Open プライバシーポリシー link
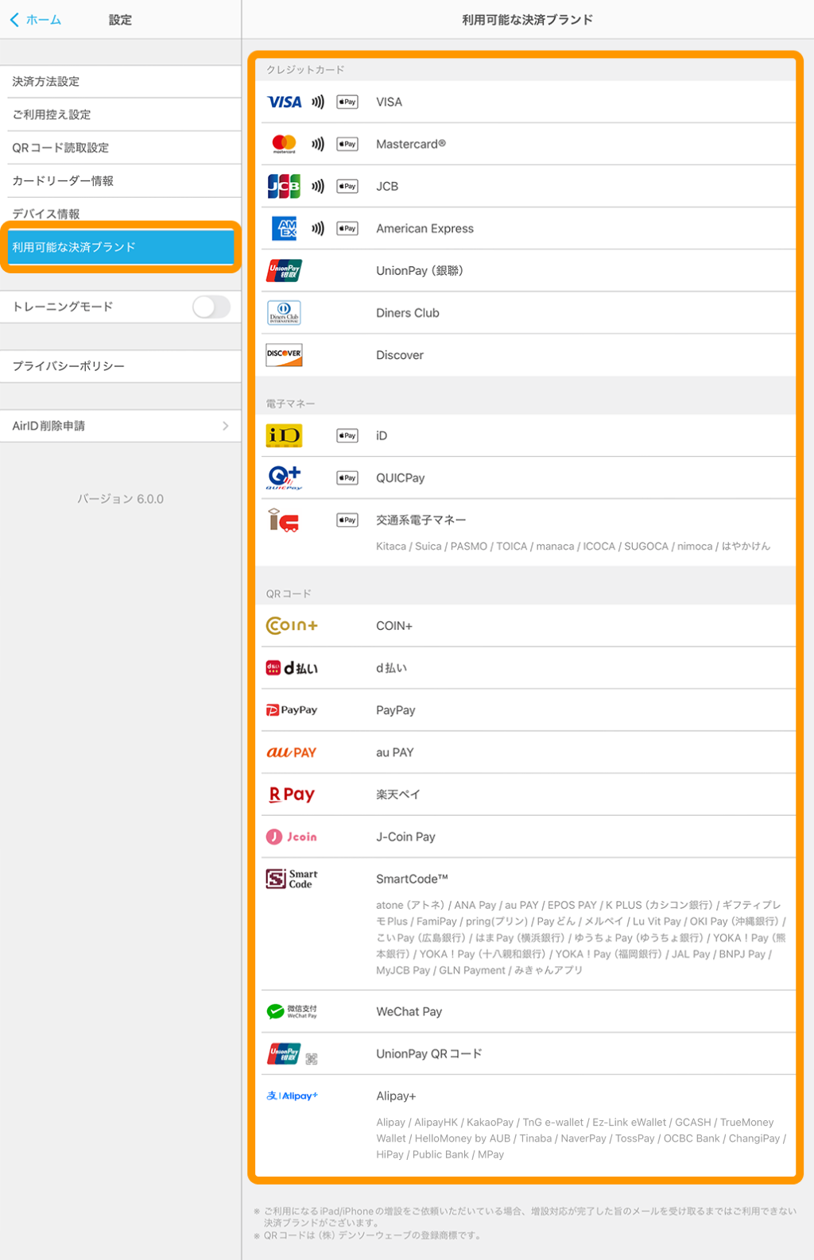This screenshot has height=1260, width=814. (x=68, y=366)
